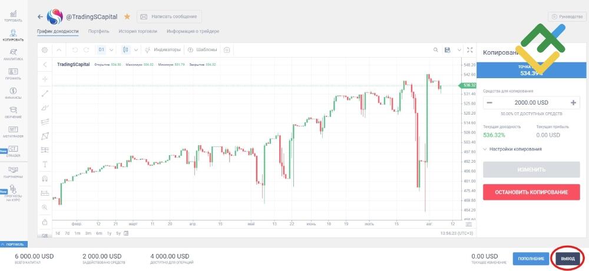Undo the last chart action

tap(74, 50)
